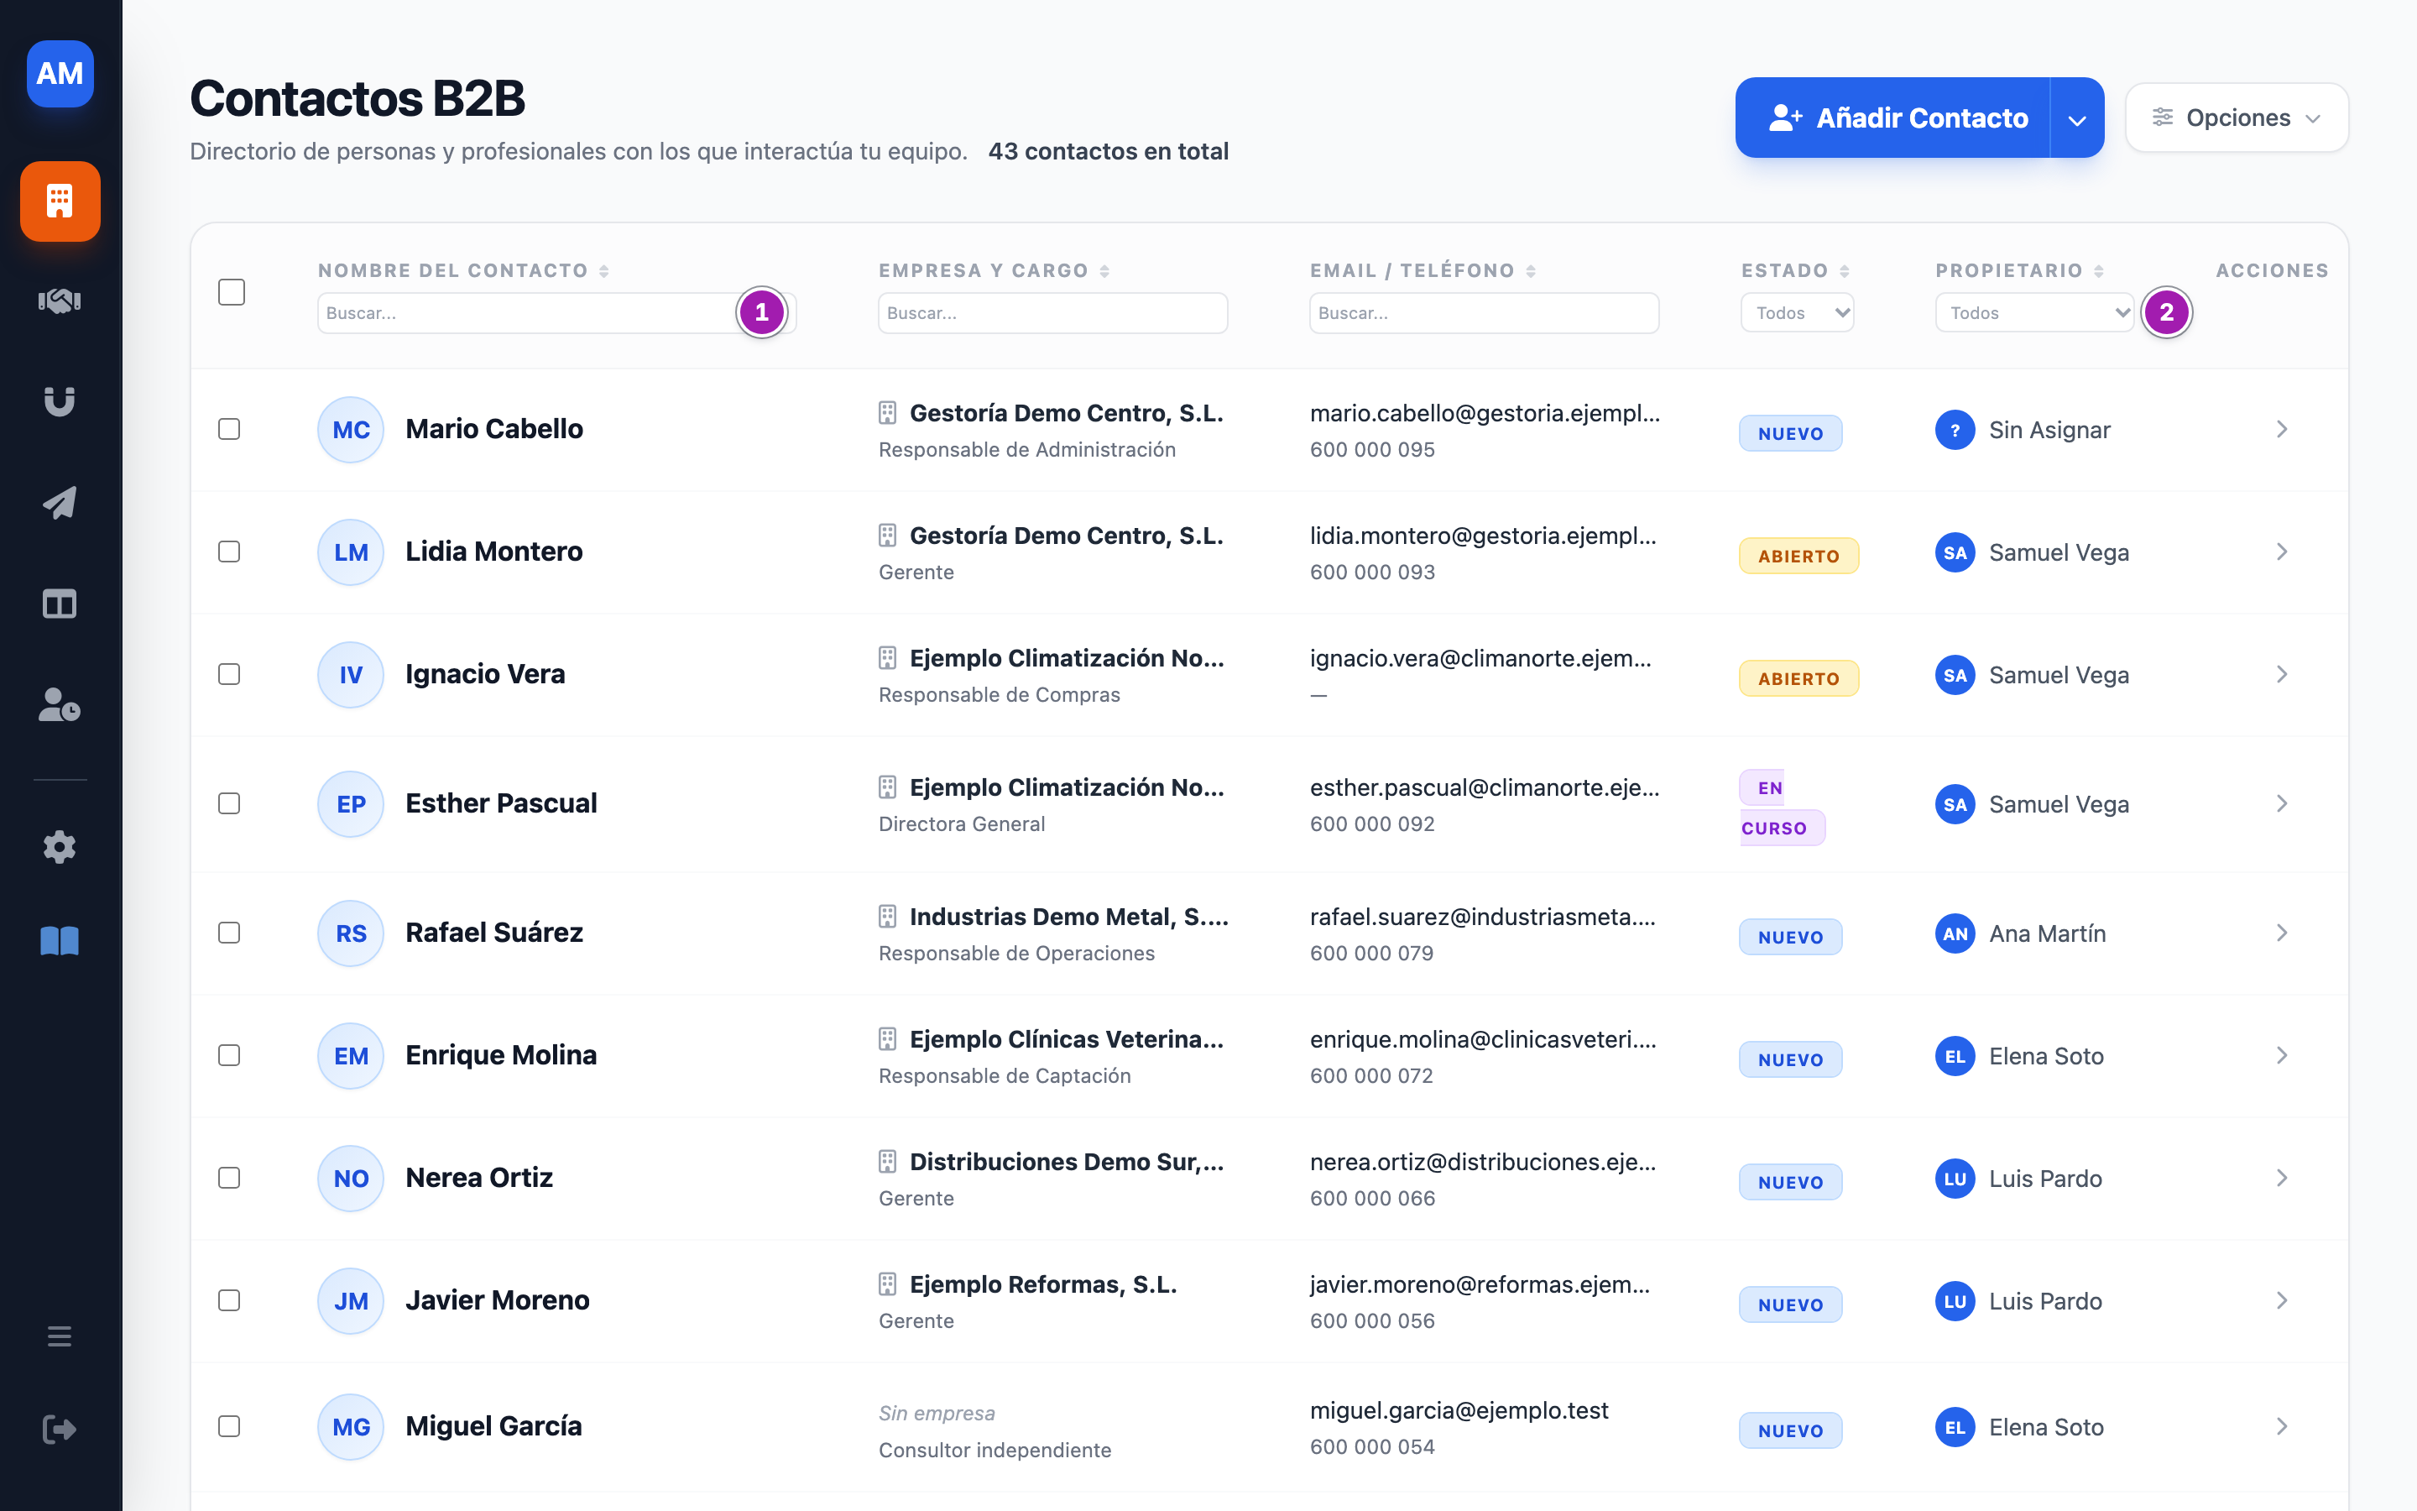The width and height of the screenshot is (2417, 1511).
Task: Open the book documentation icon
Action: tap(60, 940)
